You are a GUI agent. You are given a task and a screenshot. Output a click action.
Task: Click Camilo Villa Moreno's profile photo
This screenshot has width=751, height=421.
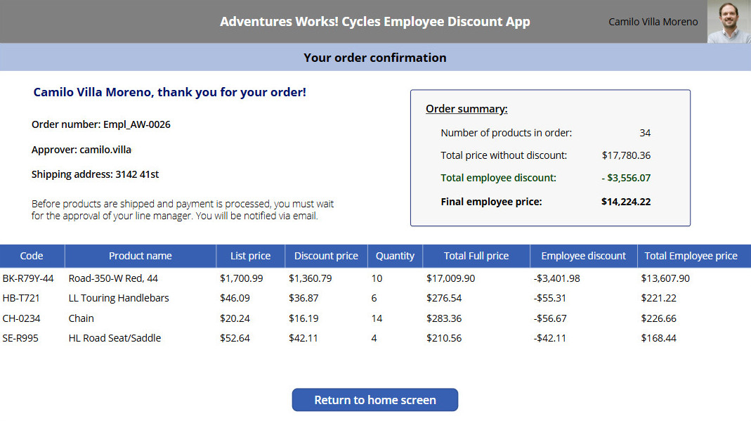[x=729, y=22]
